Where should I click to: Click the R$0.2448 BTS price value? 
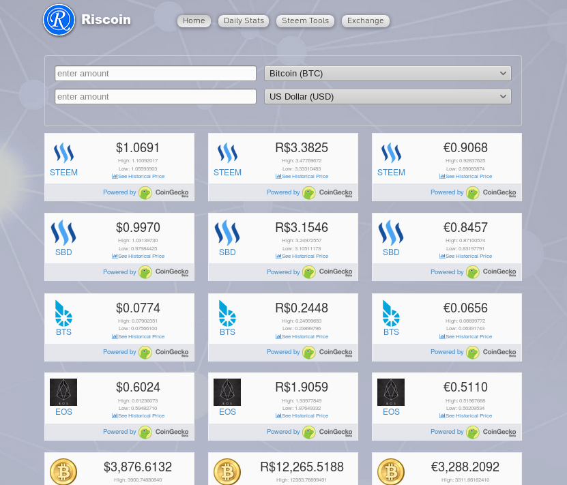[x=302, y=308]
